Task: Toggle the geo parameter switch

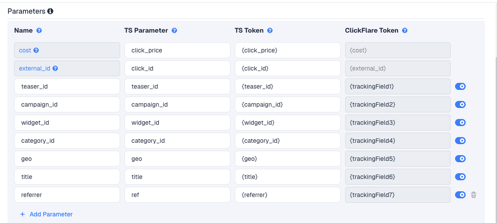Action: click(460, 159)
